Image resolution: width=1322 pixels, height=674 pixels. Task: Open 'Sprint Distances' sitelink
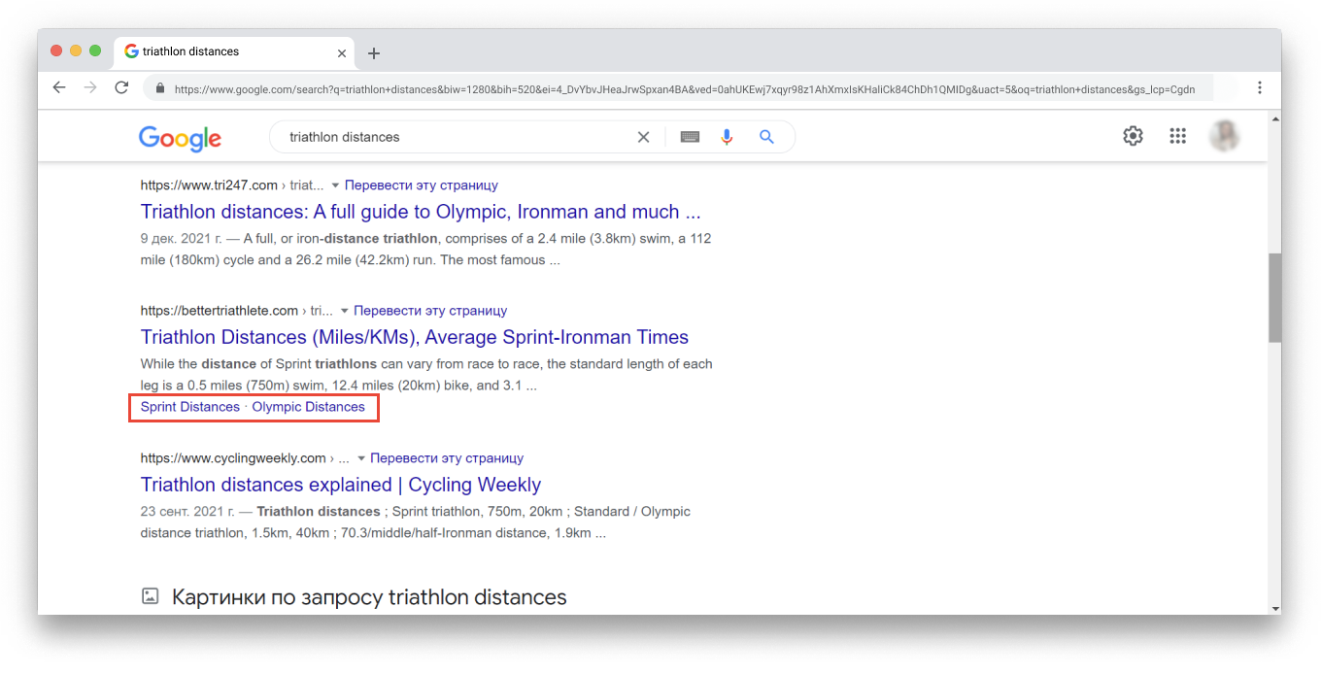[x=189, y=407]
